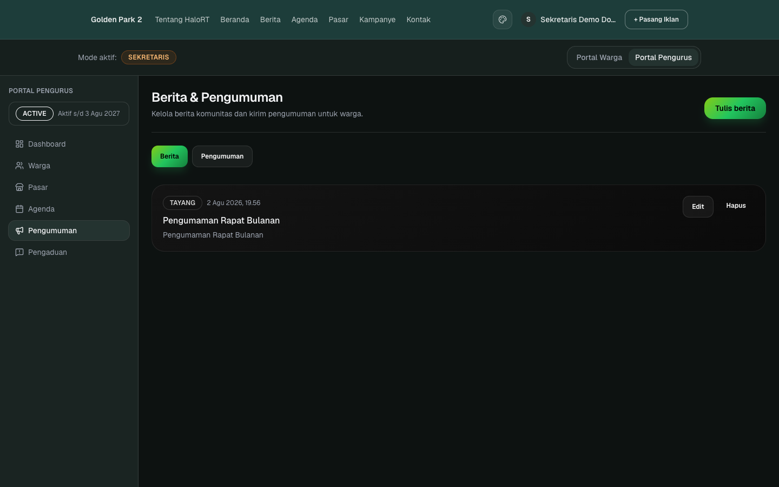The image size is (779, 487).
Task: Open the Berita tab filter
Action: point(169,156)
